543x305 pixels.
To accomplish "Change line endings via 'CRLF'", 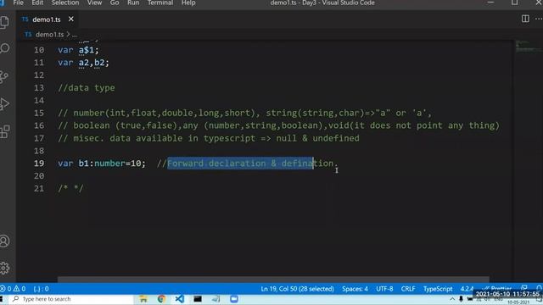I will [x=408, y=288].
